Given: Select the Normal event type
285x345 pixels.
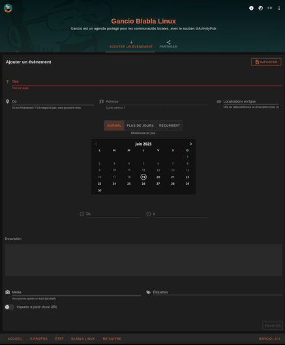Looking at the screenshot, I should 114,125.
